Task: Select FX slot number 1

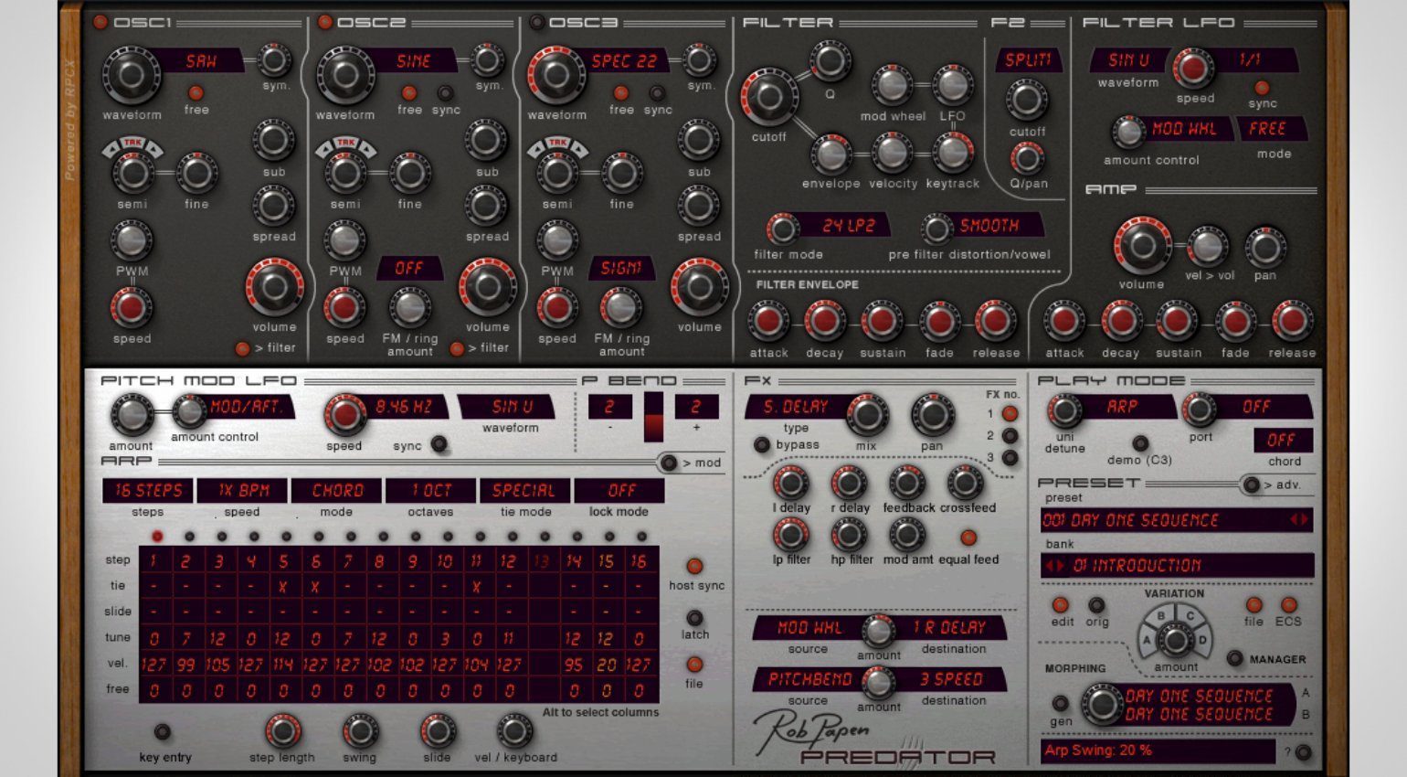Action: pos(1010,413)
